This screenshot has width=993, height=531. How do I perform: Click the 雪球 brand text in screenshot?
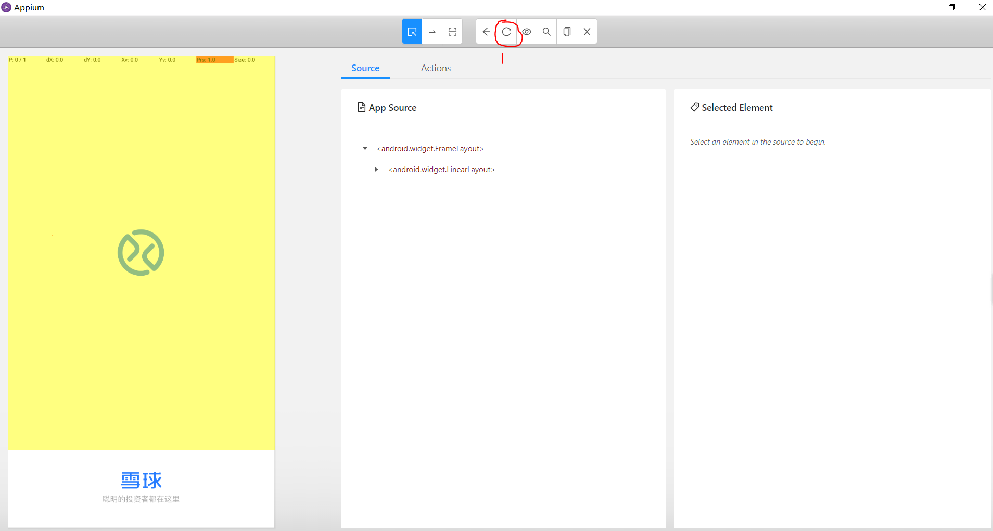tap(141, 480)
